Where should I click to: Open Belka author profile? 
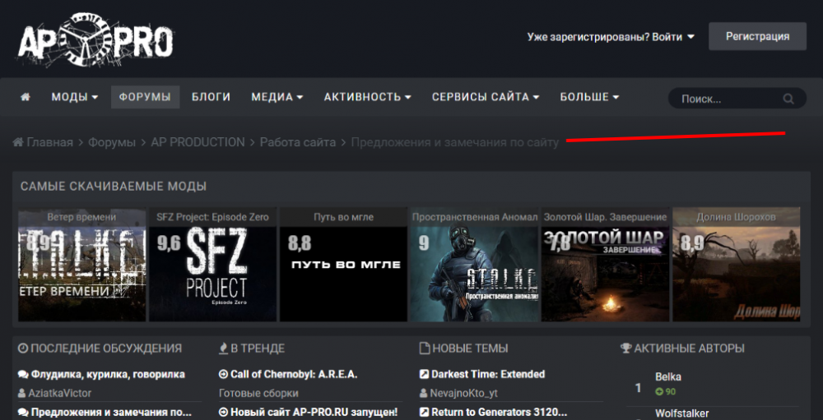click(x=668, y=377)
